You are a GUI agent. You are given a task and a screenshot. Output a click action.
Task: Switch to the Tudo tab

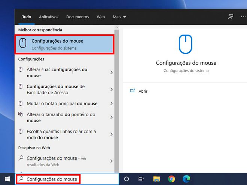27,17
